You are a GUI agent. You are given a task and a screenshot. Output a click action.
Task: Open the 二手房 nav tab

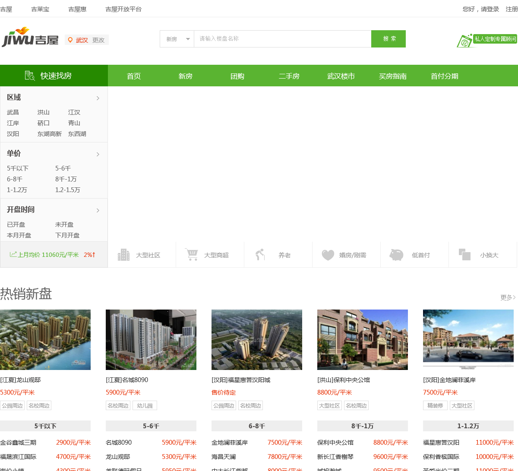[x=289, y=76]
